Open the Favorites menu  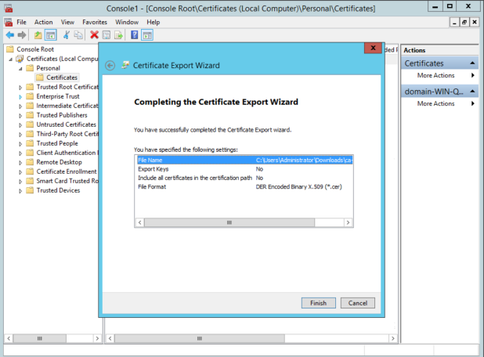pyautogui.click(x=95, y=23)
